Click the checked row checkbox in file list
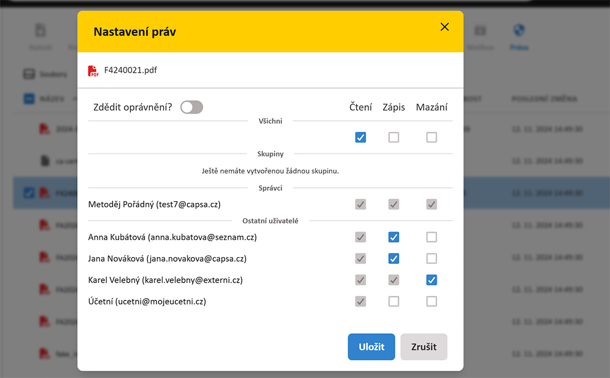The image size is (610, 378). coord(29,193)
